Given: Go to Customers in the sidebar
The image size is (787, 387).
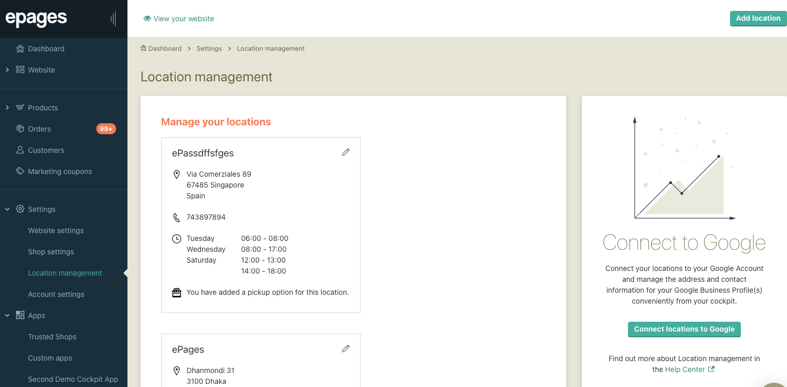Looking at the screenshot, I should 46,150.
